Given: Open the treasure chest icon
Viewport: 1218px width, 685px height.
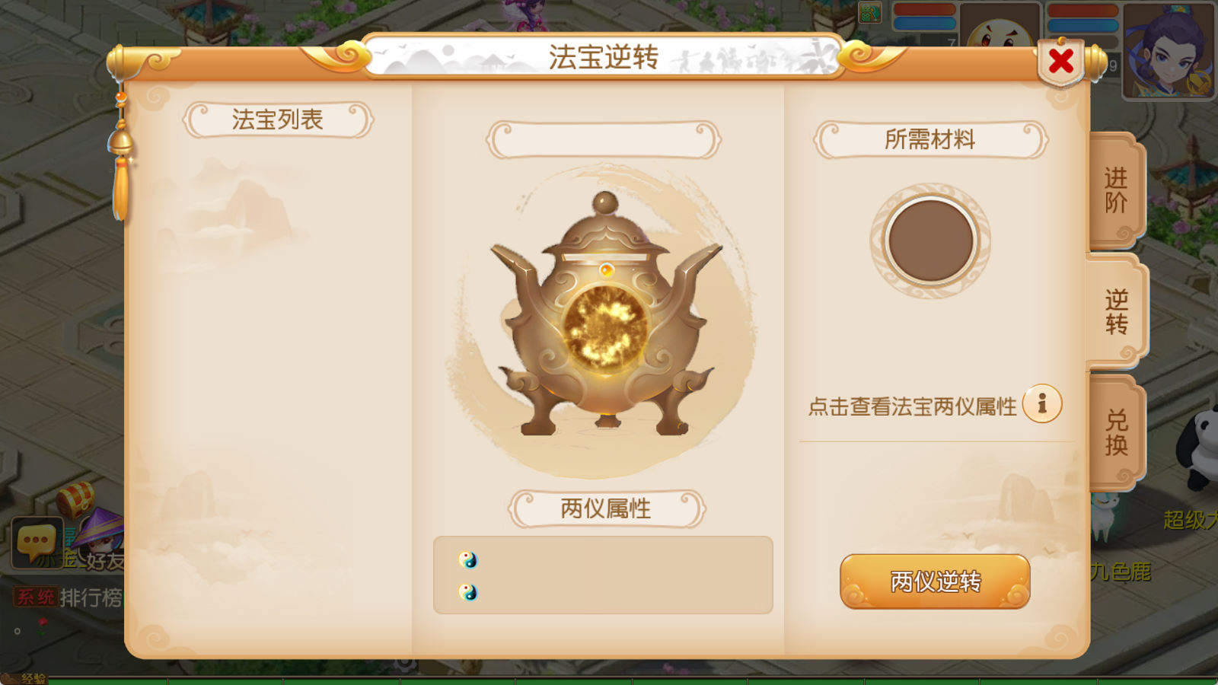Looking at the screenshot, I should [75, 499].
